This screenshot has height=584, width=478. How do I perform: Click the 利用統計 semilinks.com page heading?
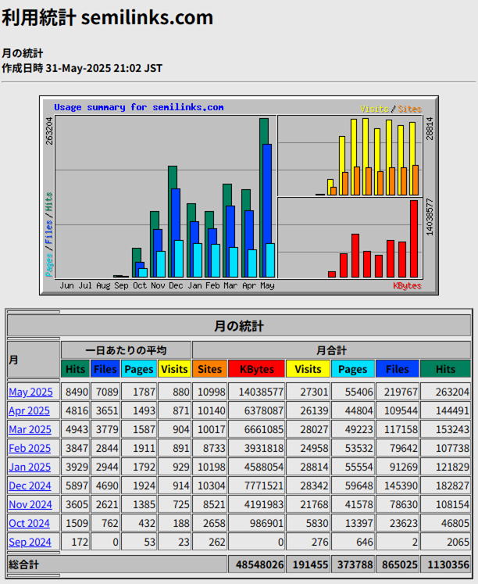pos(107,17)
